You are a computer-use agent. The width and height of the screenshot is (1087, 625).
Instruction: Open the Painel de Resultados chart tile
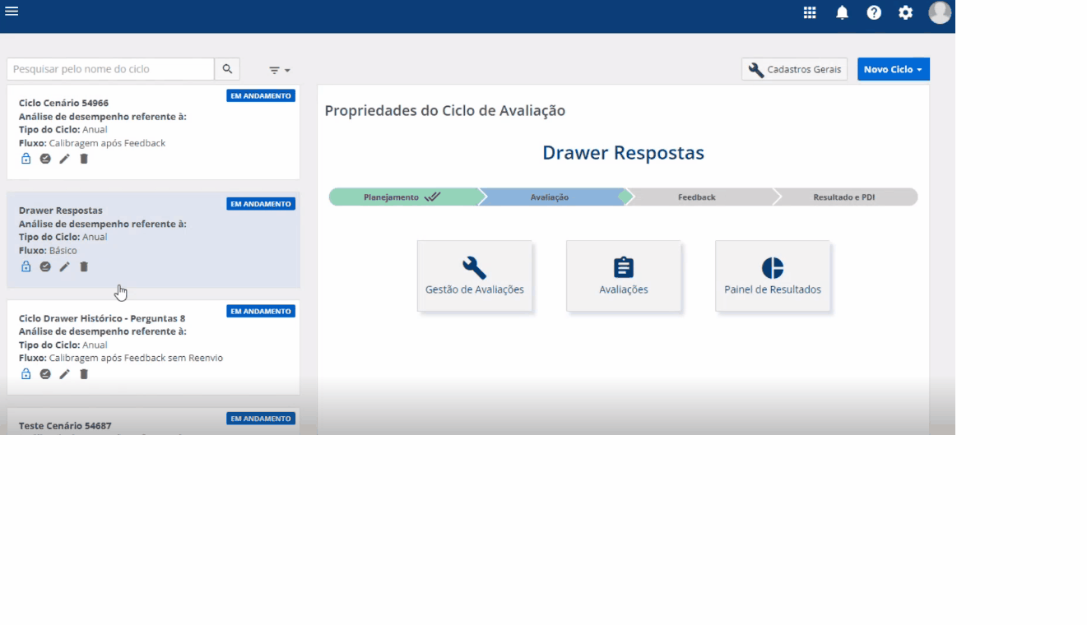pos(772,275)
